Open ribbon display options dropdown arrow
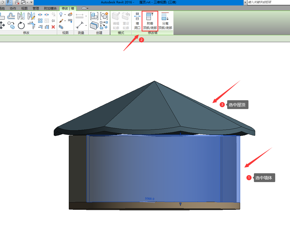 pyautogui.click(x=88, y=8)
